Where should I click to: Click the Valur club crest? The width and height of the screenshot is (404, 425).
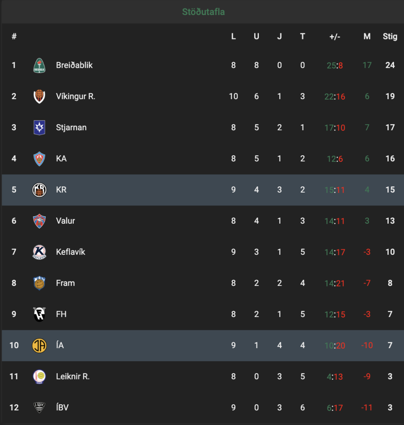[x=39, y=221]
